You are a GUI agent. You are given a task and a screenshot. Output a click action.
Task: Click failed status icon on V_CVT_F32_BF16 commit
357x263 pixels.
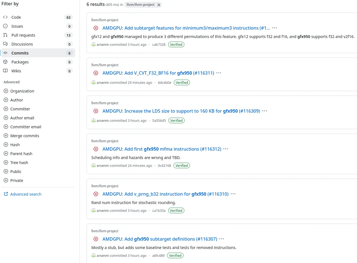[96, 73]
